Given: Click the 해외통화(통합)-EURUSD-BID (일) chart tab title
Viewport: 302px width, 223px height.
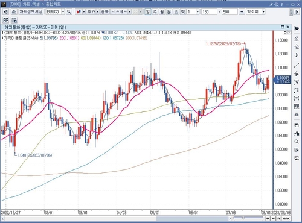Looking at the screenshot, I should 36,27.
